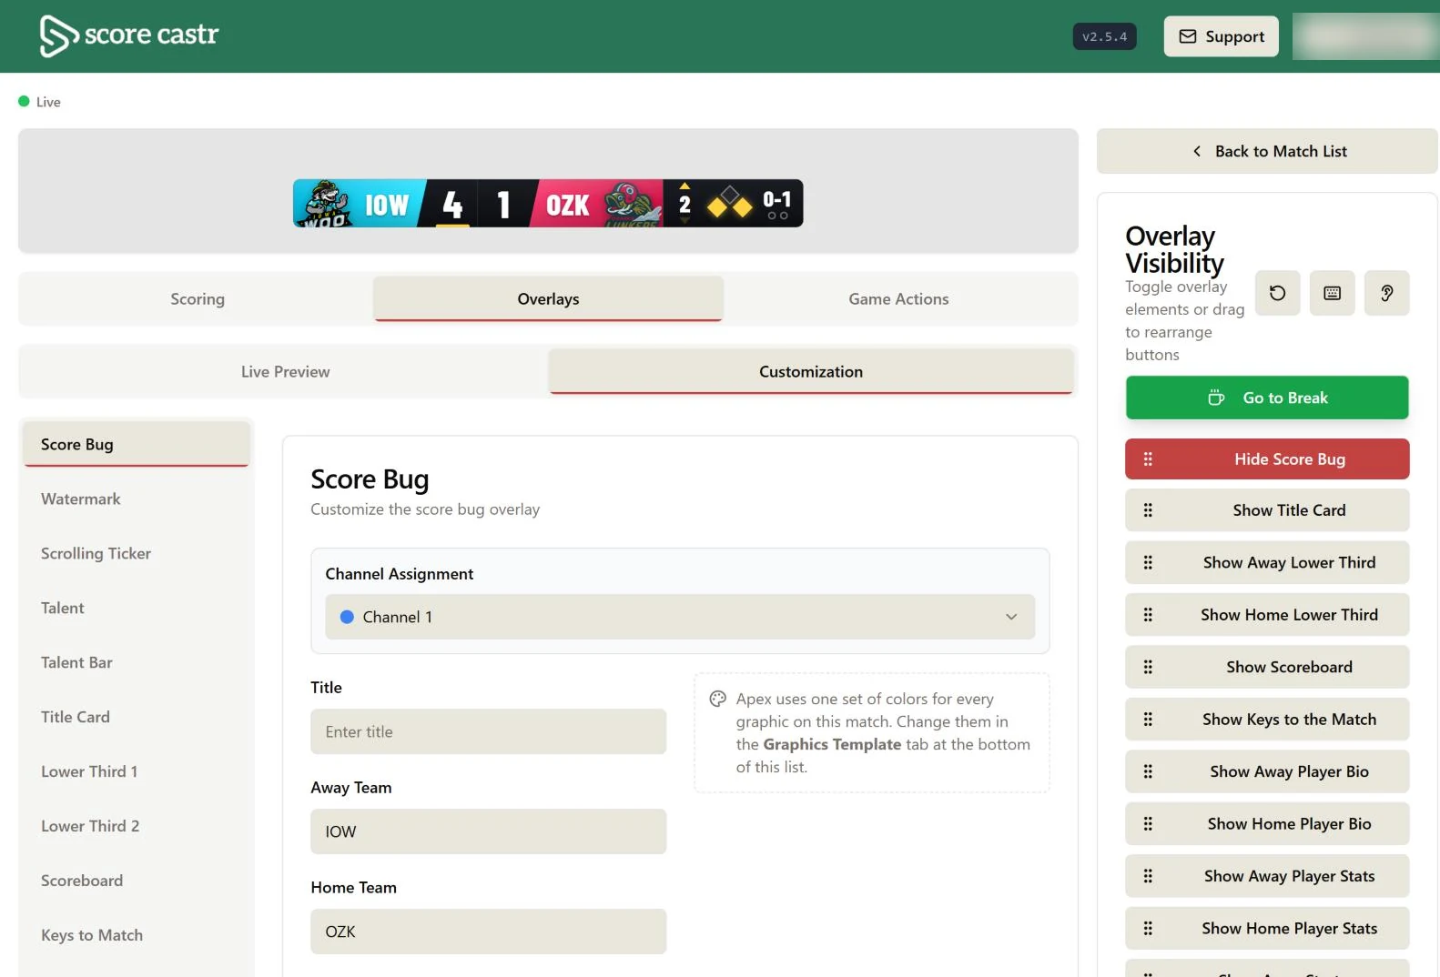Click drag handle beside Show Home Player Stats
Image resolution: width=1440 pixels, height=977 pixels.
(x=1148, y=929)
